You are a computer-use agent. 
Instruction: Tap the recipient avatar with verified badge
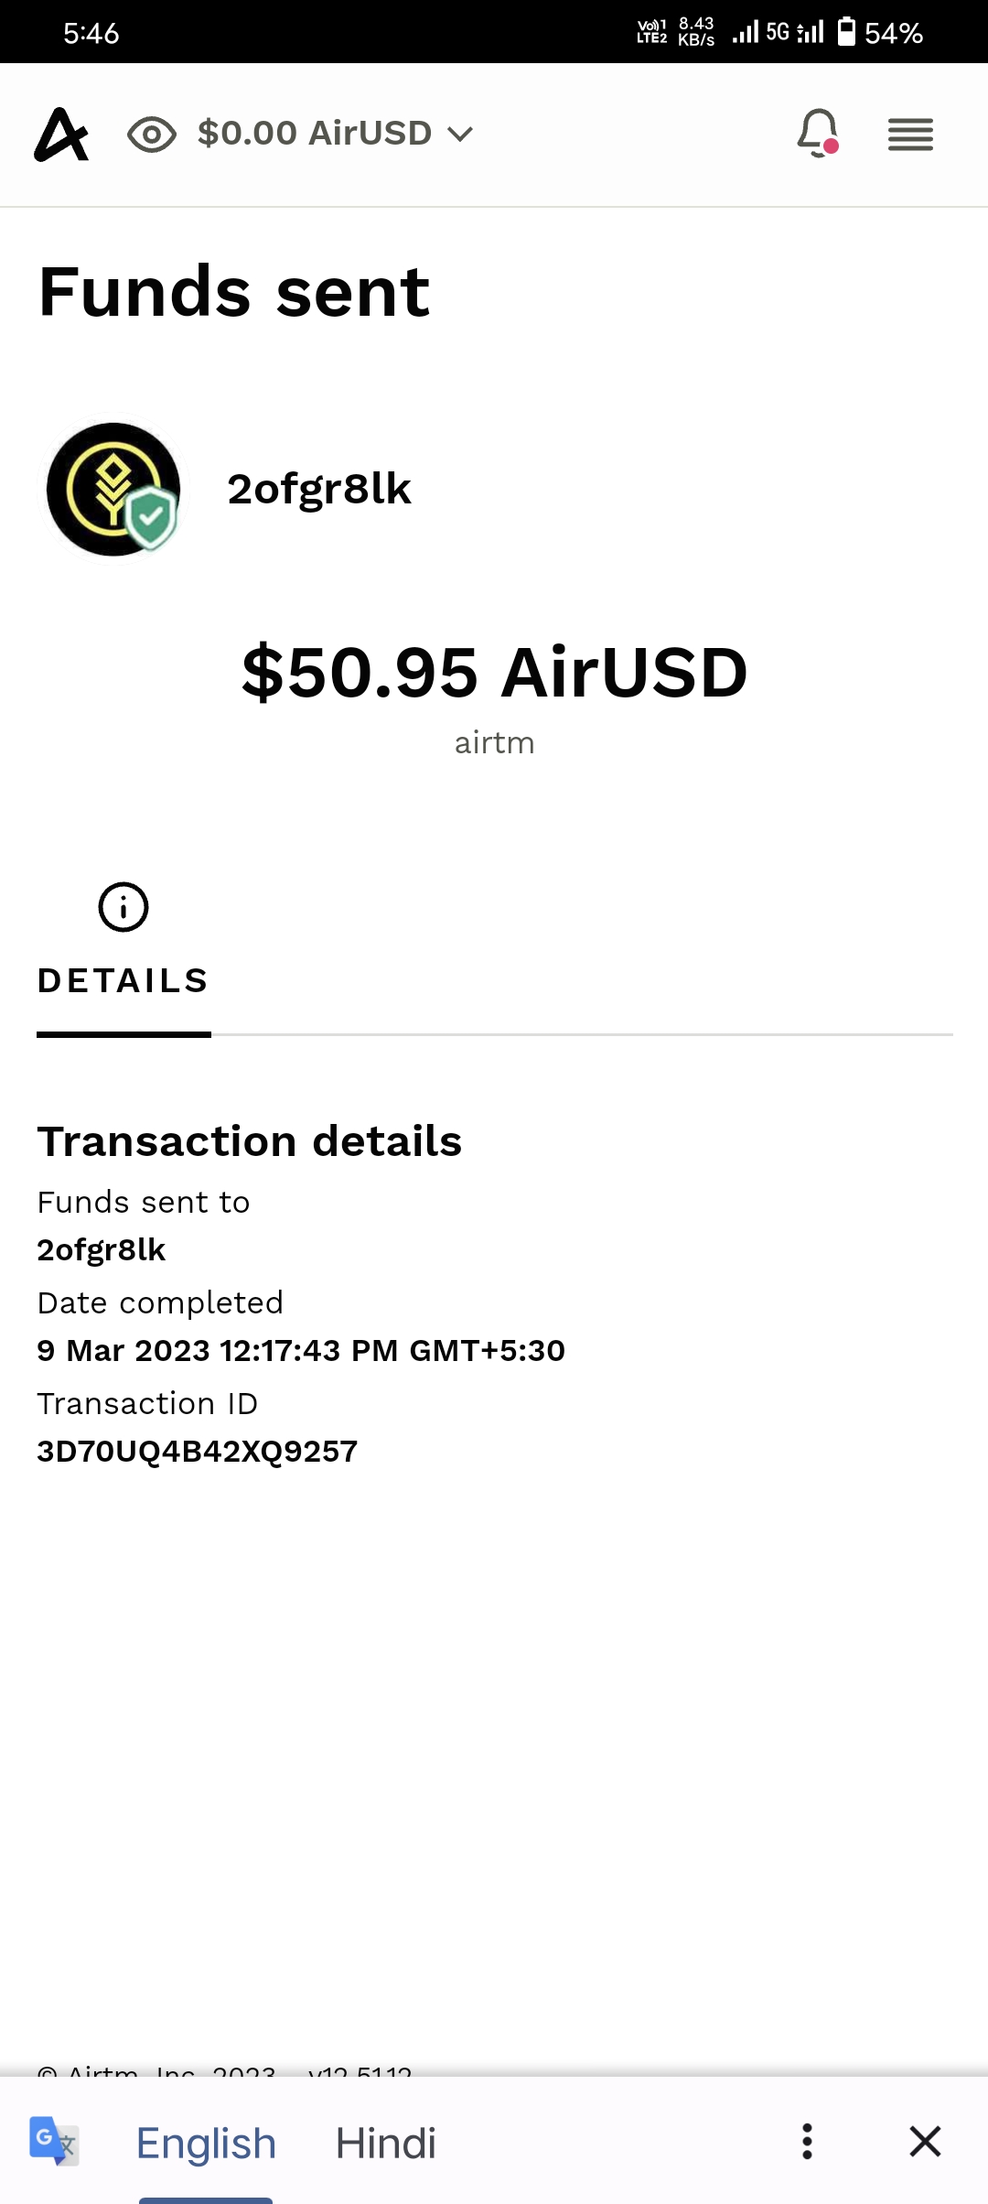point(113,489)
